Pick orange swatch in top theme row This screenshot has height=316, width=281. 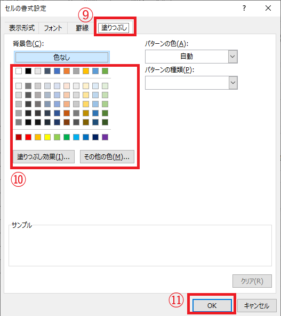[x=67, y=71]
